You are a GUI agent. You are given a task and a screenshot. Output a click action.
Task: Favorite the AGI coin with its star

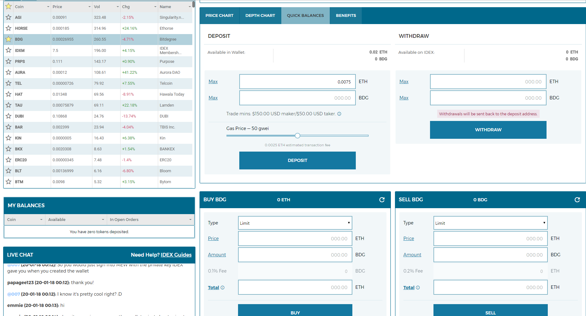tap(8, 18)
